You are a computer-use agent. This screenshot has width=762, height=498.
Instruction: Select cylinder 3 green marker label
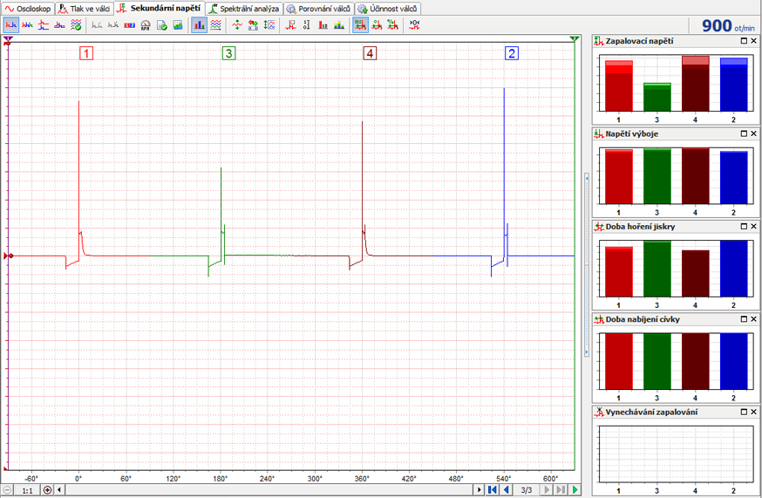[x=228, y=53]
